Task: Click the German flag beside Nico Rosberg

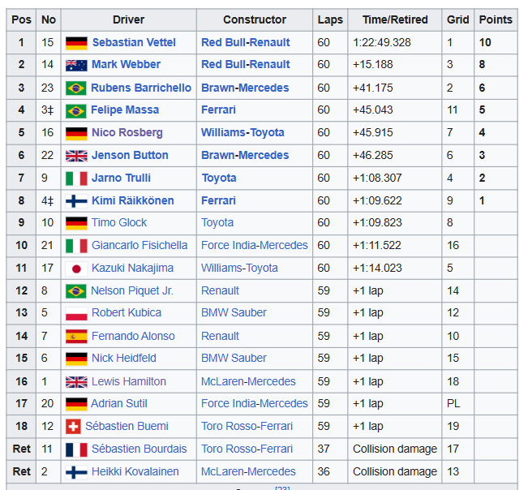Action: 76,133
